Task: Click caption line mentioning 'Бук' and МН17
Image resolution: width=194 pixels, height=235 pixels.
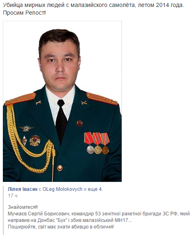Action: pyautogui.click(x=70, y=220)
